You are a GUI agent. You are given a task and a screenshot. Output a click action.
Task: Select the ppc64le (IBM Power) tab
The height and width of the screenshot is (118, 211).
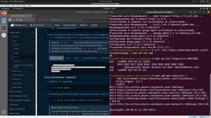[90, 58]
